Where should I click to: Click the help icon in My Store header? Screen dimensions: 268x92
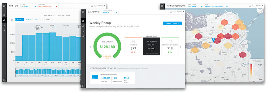click(92, 6)
